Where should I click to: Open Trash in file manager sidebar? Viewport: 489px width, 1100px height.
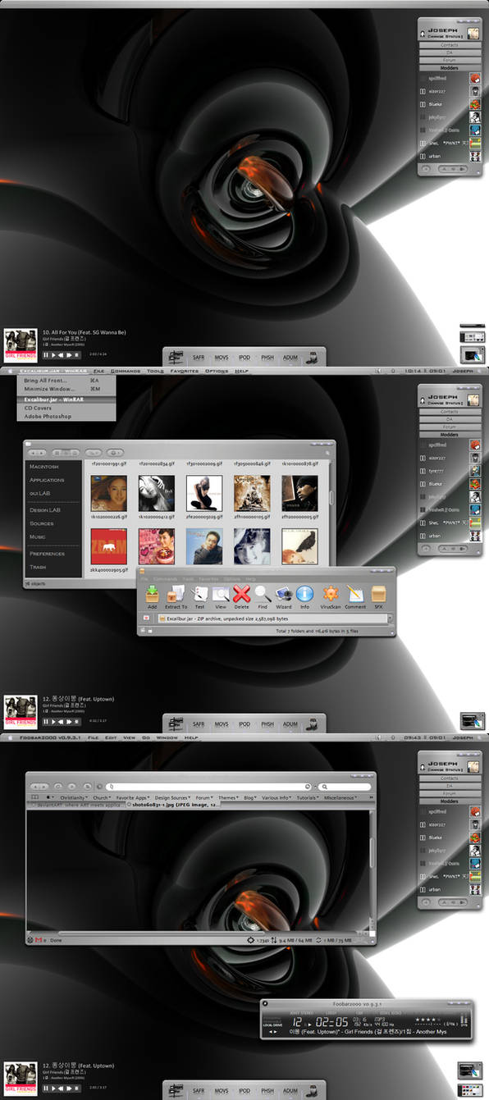[x=38, y=567]
